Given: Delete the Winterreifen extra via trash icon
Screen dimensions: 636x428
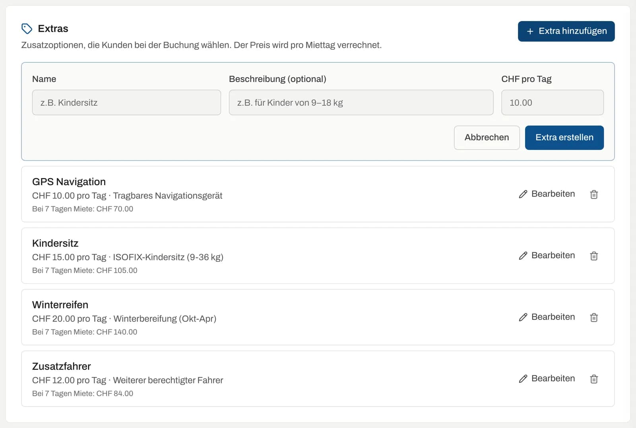Looking at the screenshot, I should click(594, 318).
